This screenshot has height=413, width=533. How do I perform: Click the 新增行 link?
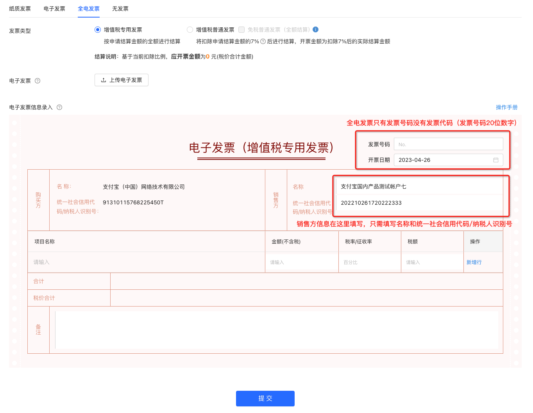[x=474, y=262]
